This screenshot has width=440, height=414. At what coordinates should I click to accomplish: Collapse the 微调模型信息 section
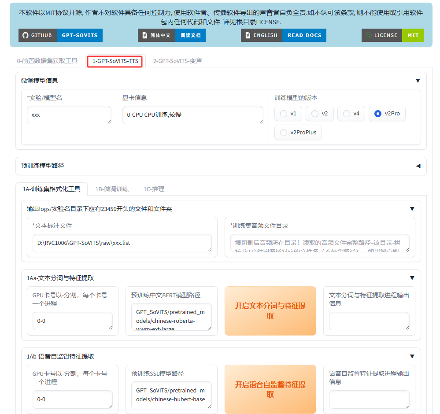[418, 81]
